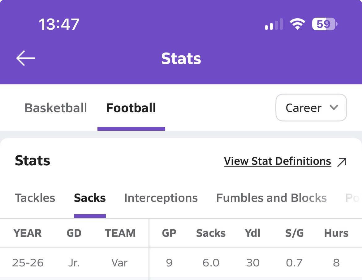Viewport: 362px width, 280px height.
Task: Tap the Hurs column header
Action: [x=336, y=233]
